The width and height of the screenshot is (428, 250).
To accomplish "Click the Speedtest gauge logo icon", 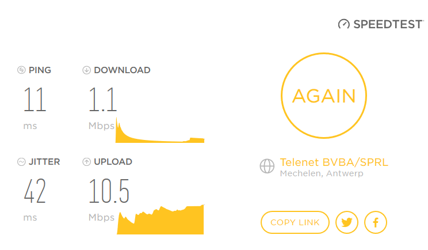I will click(343, 24).
